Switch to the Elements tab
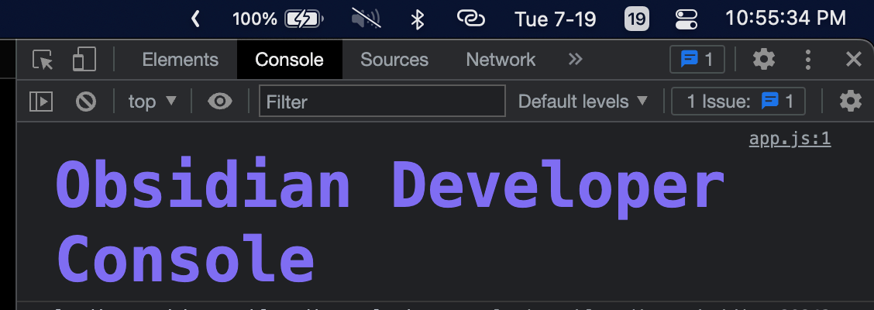874x310 pixels. click(181, 60)
